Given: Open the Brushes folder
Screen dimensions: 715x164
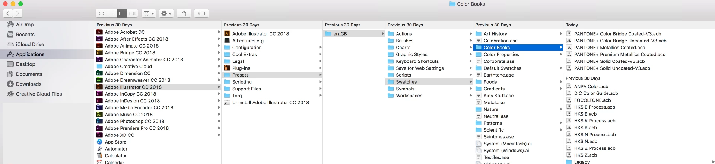Looking at the screenshot, I should [405, 41].
